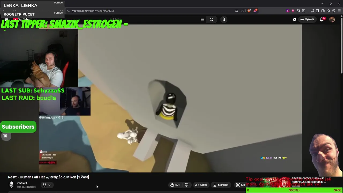Open Brave VPN shield icon
The image size is (343, 193).
pos(334,11)
